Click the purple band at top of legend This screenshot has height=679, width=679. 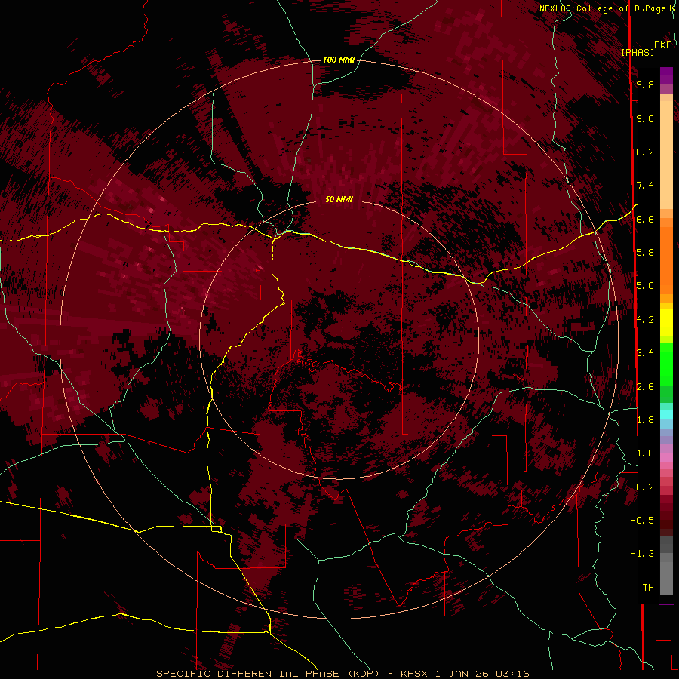tap(666, 75)
